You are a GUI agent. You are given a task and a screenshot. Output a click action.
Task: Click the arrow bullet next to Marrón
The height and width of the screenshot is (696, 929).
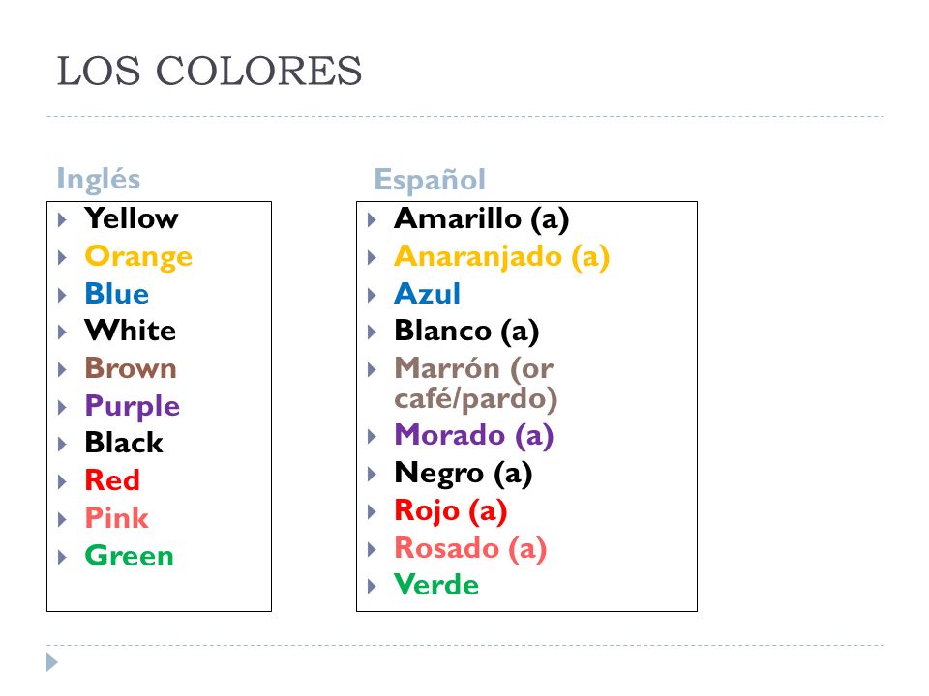coord(372,370)
